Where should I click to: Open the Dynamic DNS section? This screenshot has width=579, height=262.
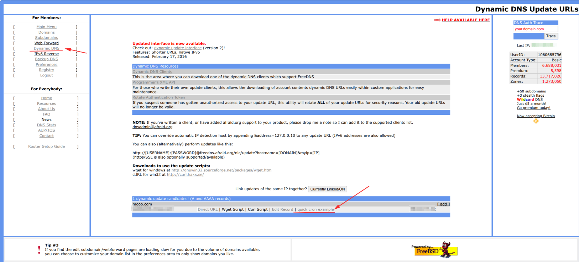[47, 48]
